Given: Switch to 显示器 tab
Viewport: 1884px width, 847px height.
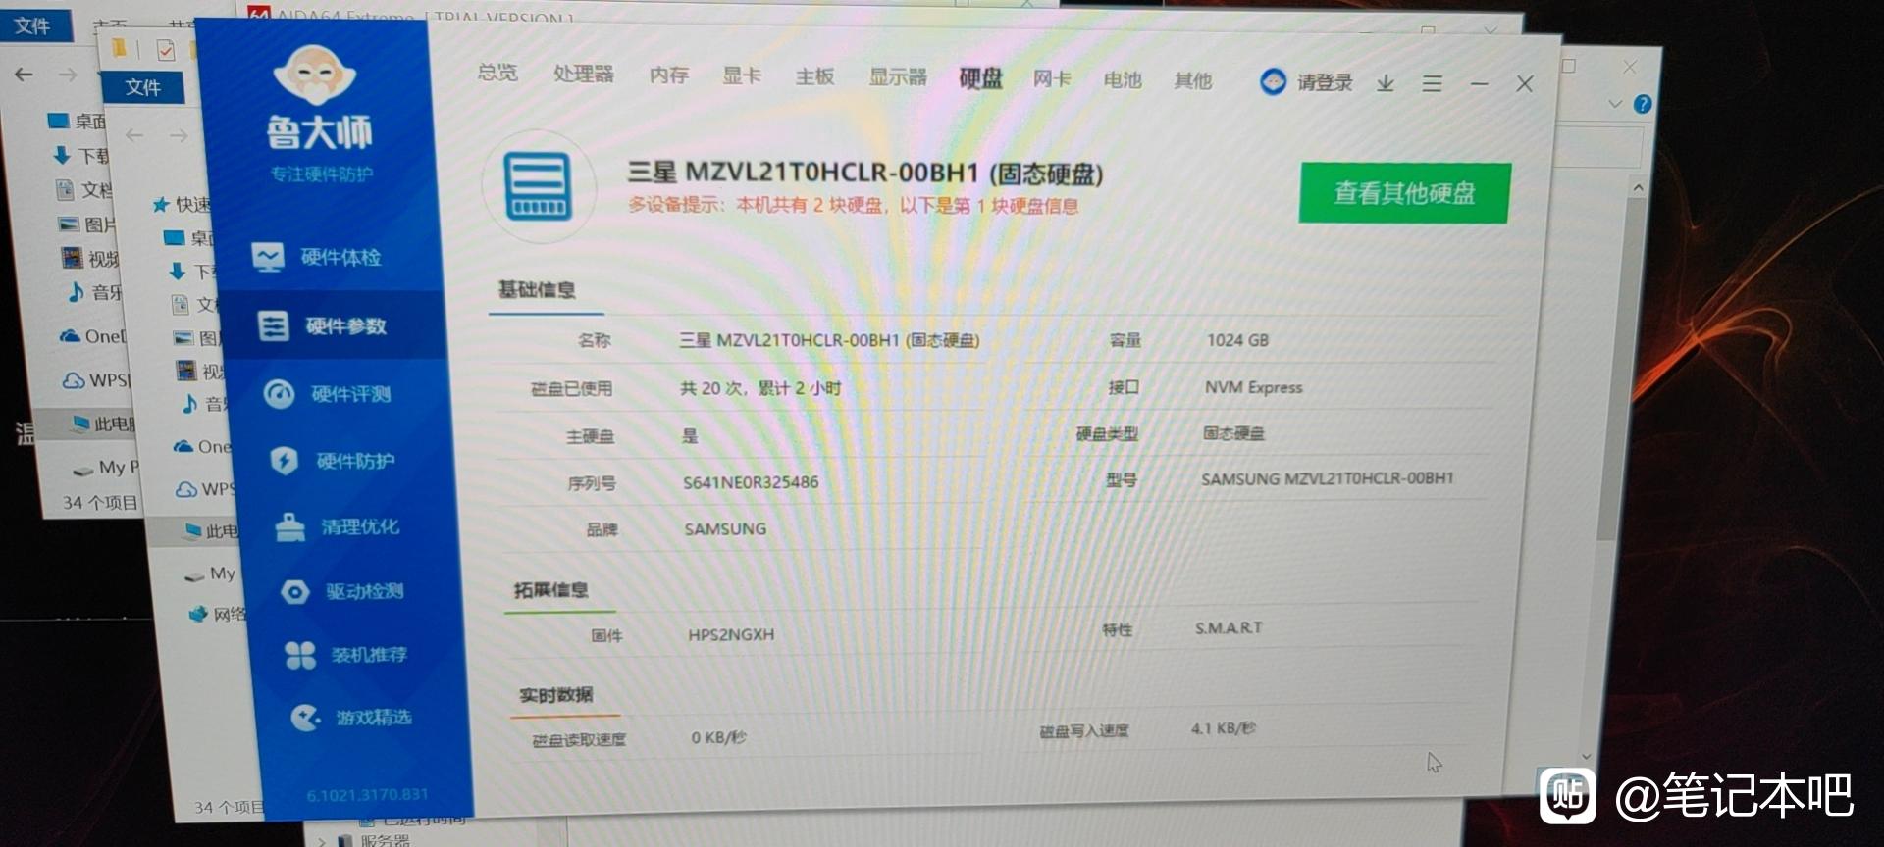Looking at the screenshot, I should 898,76.
